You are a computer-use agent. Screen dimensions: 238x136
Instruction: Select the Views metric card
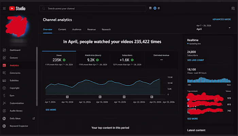coord(59,60)
